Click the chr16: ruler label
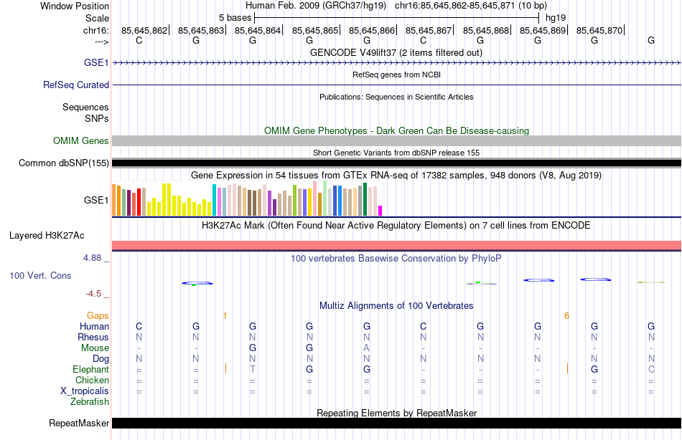This screenshot has height=440, width=682. 96,30
